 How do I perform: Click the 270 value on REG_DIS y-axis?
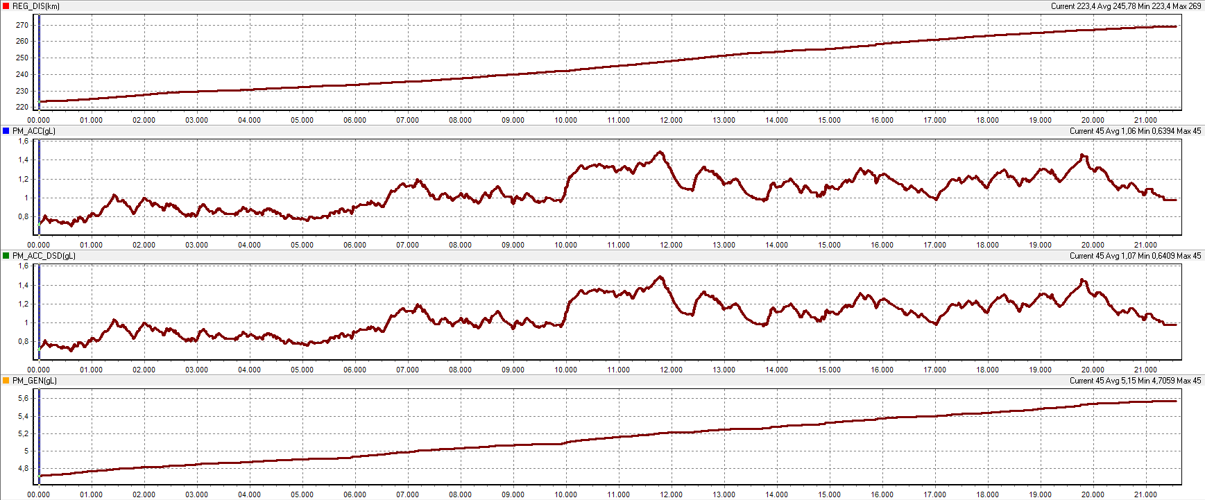[22, 25]
